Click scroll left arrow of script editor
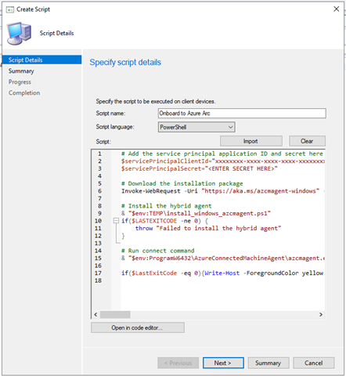Viewport: 346px width, 376px height. (x=96, y=315)
